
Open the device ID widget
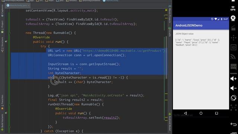coord(233,47)
